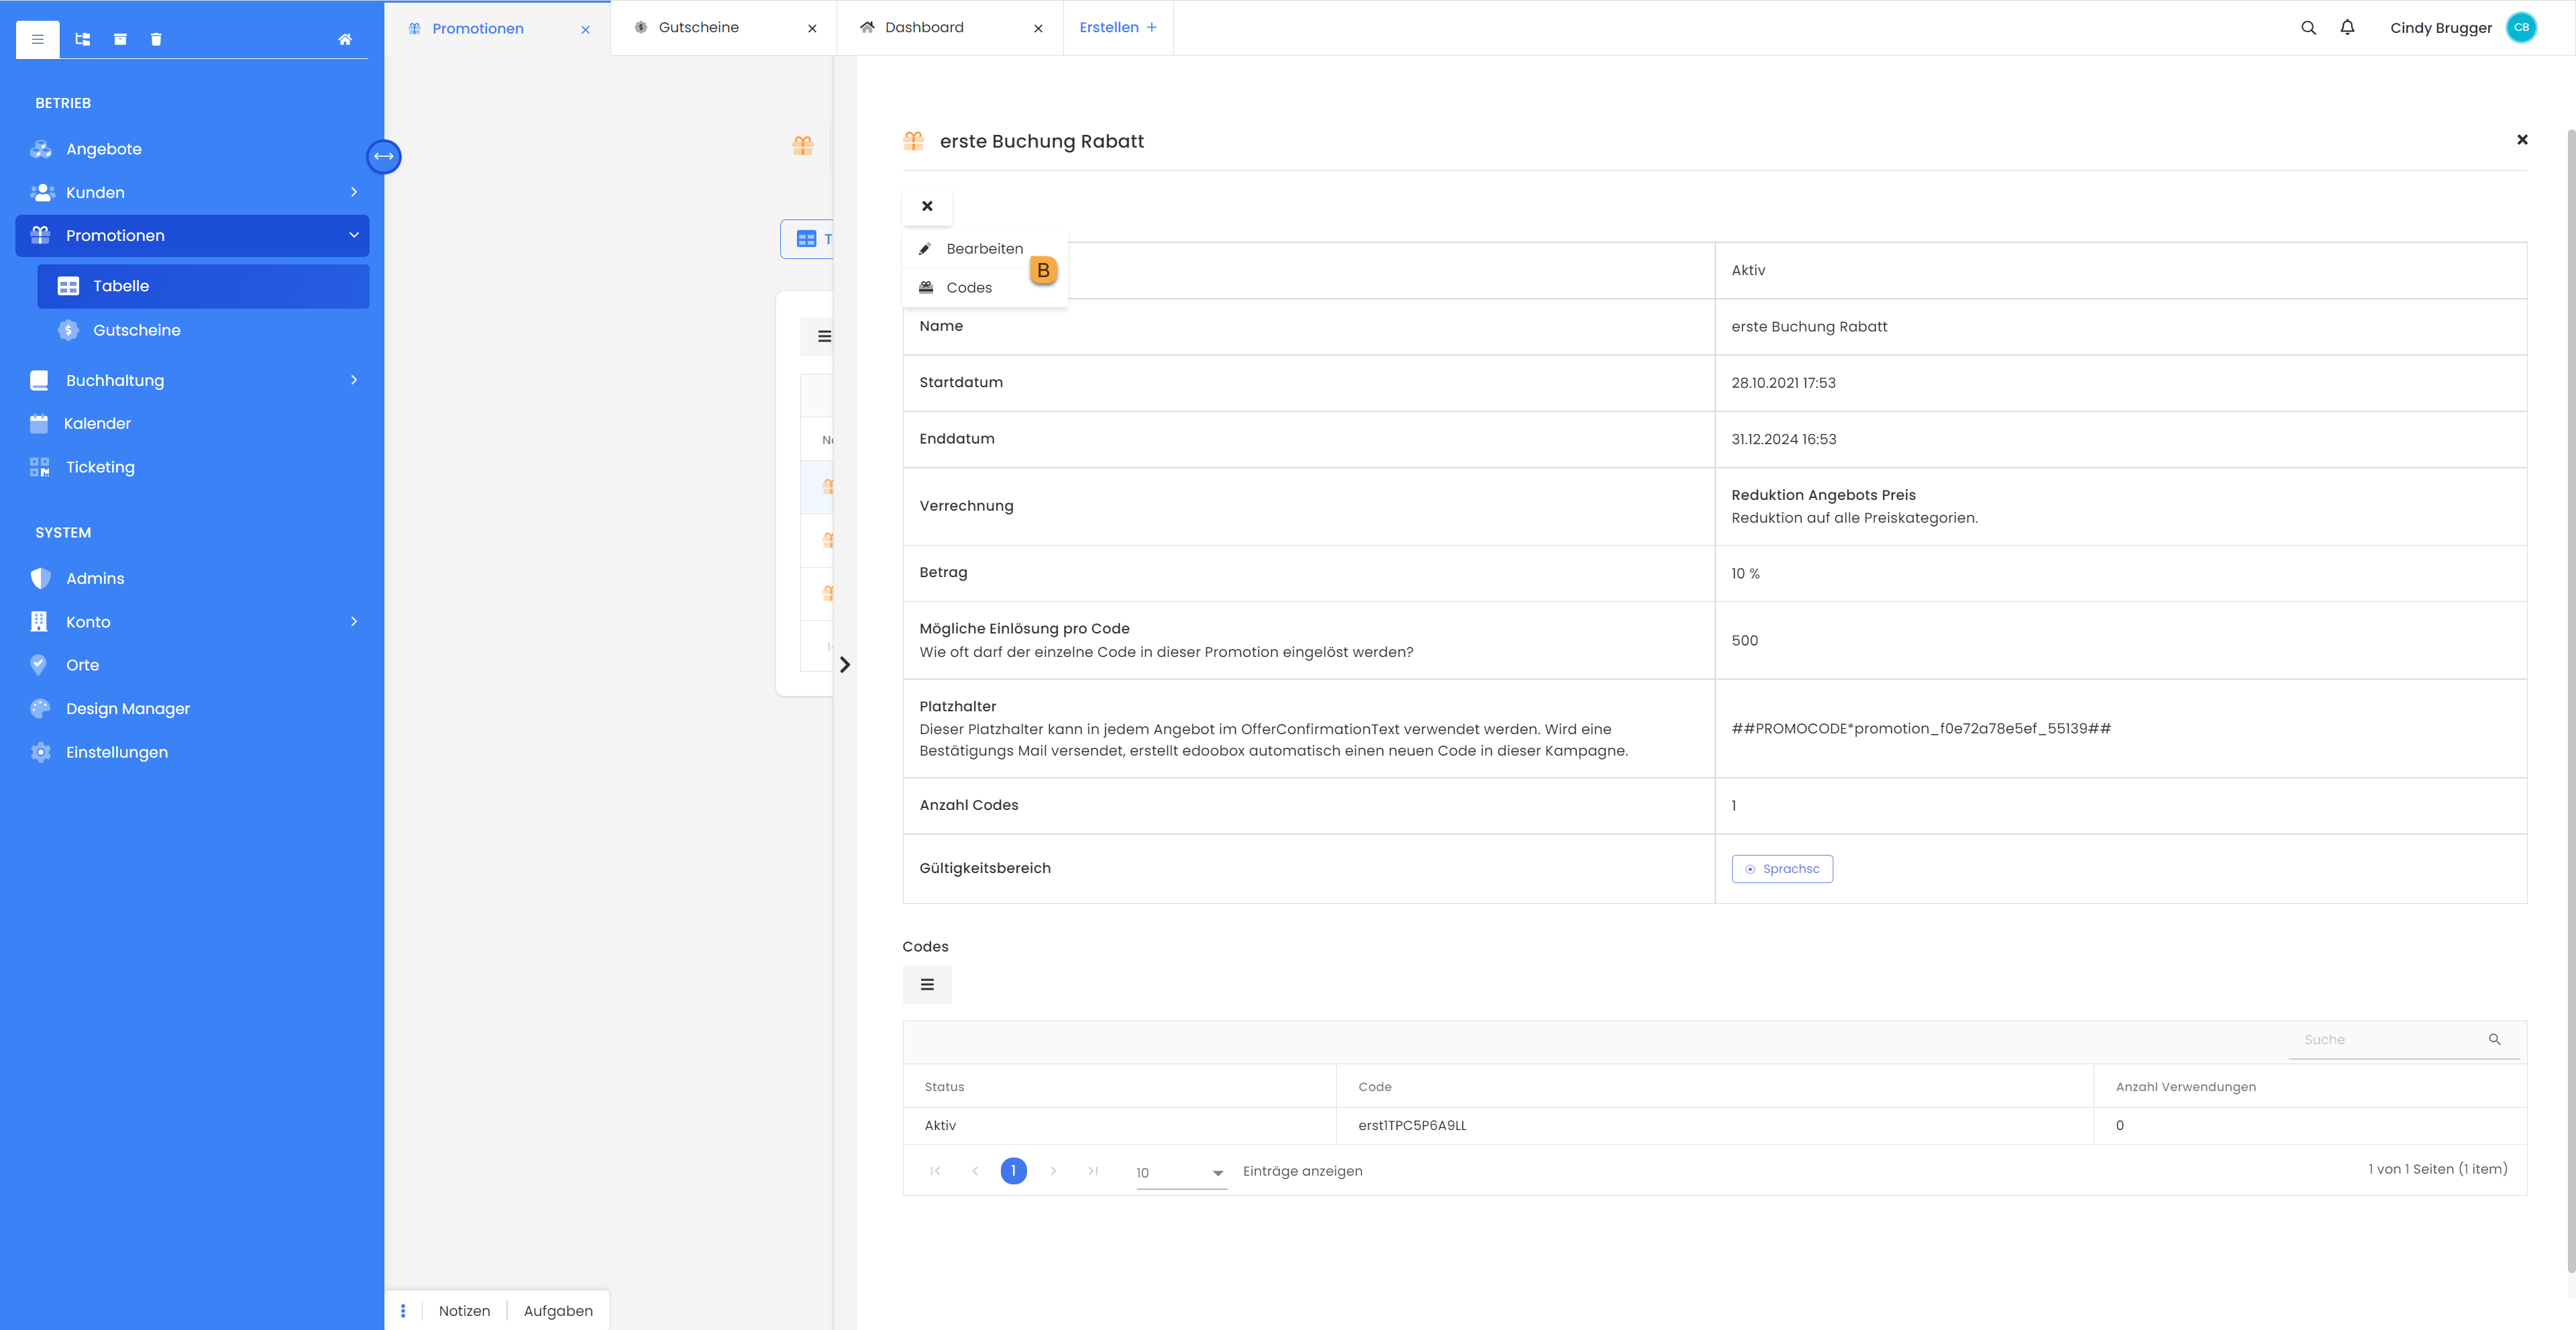
Task: Open the search magnifier in top bar
Action: click(x=2308, y=28)
